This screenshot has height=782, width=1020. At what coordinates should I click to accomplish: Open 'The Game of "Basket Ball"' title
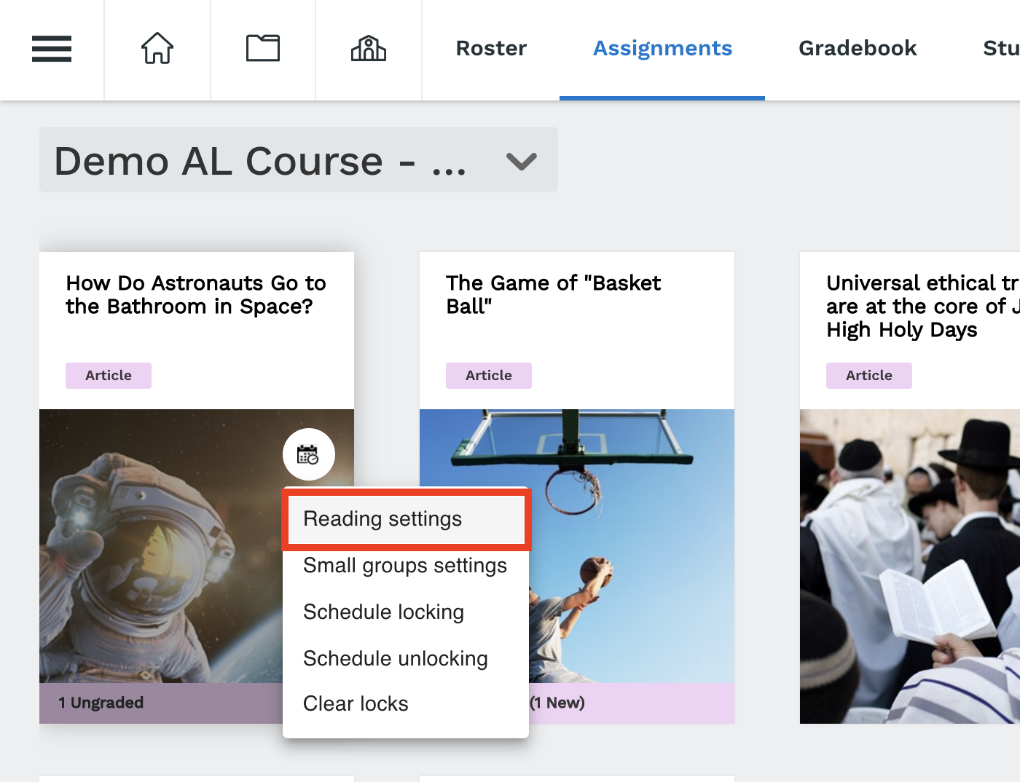[x=553, y=295]
